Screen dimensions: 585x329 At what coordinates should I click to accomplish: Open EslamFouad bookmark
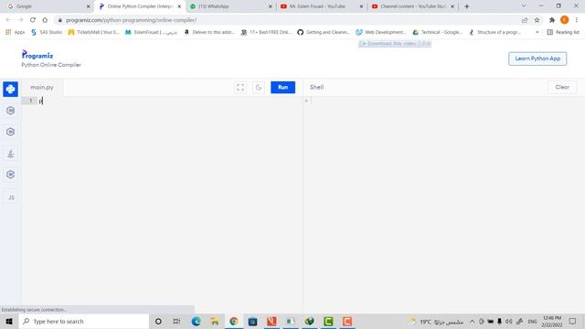click(x=151, y=33)
